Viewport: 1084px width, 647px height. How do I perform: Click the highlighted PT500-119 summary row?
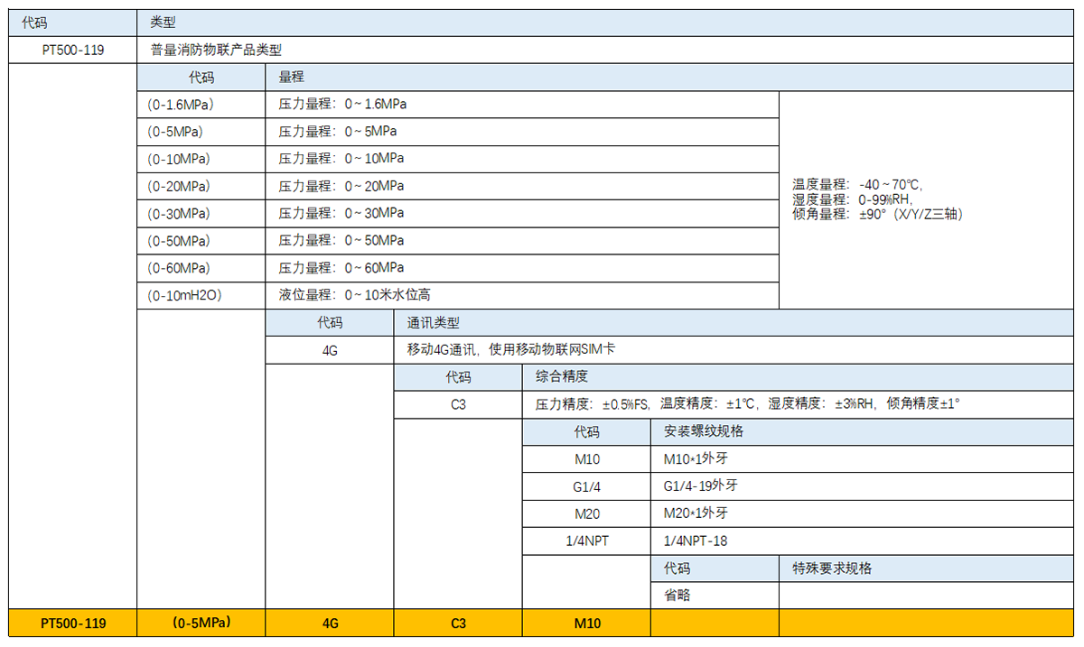point(72,623)
